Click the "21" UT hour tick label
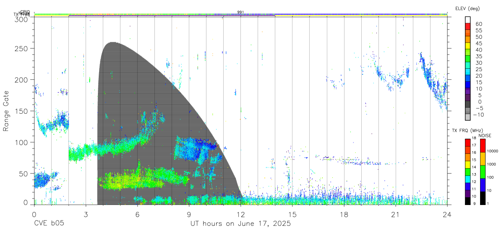This screenshot has height=232, width=503. 395,214
